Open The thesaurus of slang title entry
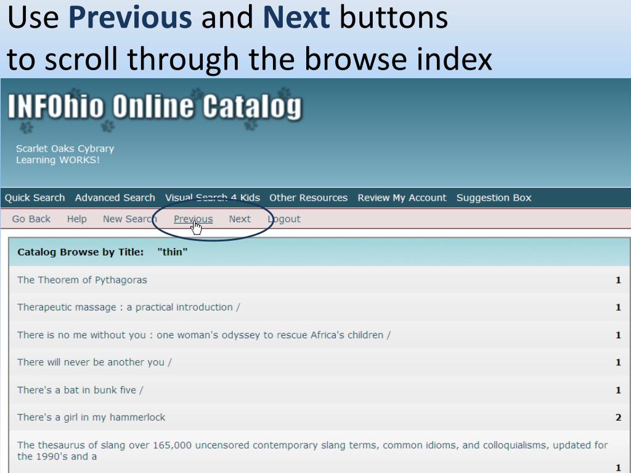The image size is (631, 473). tap(312, 450)
